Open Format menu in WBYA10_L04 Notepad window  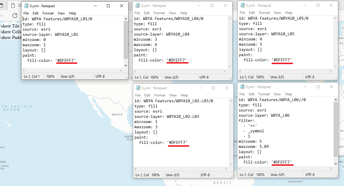point(159,13)
